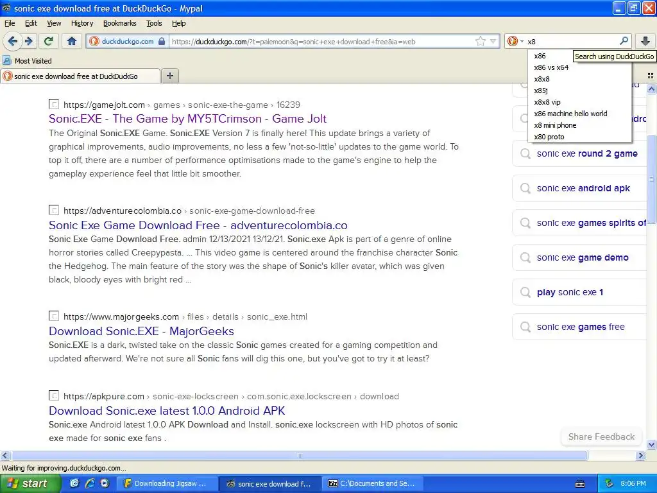The image size is (657, 493).
Task: Open the Bookmarks menu
Action: coord(120,23)
